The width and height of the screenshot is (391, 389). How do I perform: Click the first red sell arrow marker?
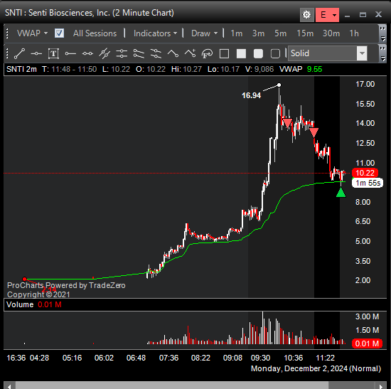click(x=287, y=122)
